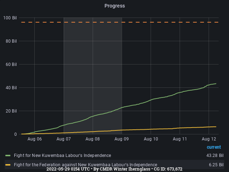
Task: Click the 0 y-axis label
Action: tap(15, 134)
